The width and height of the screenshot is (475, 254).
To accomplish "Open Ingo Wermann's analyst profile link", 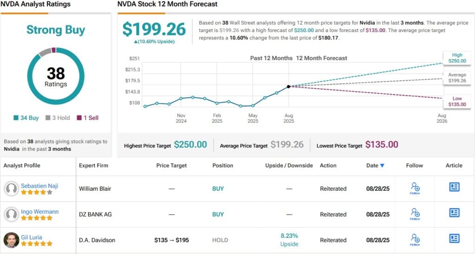I will pyautogui.click(x=39, y=212).
